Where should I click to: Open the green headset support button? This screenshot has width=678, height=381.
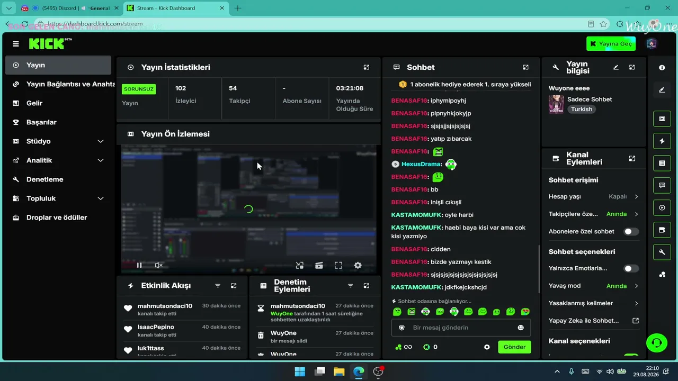tap(657, 343)
